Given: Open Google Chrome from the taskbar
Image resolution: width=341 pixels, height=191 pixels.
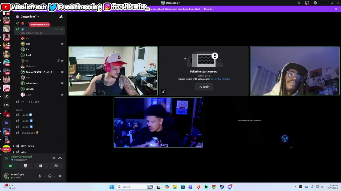Looking at the screenshot, I should point(214,187).
